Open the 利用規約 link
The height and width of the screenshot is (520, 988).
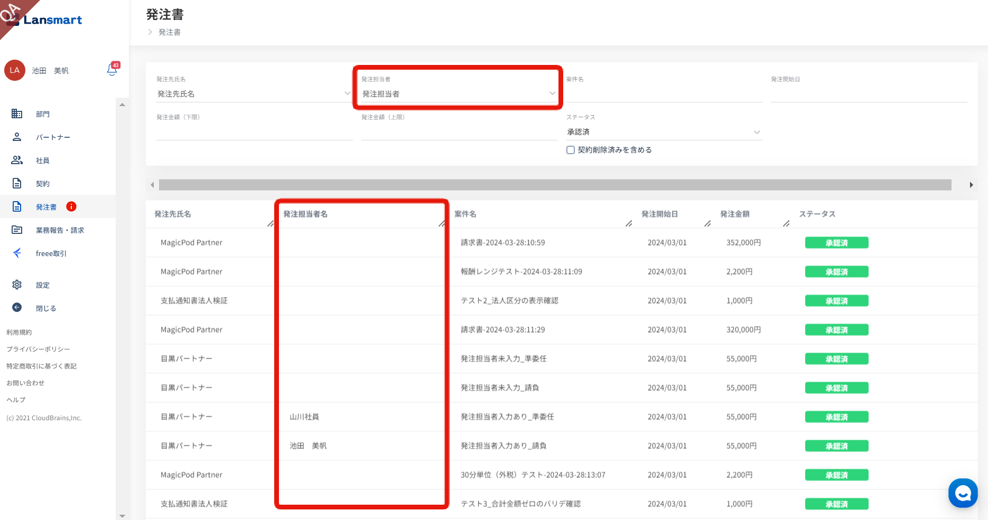(x=19, y=332)
